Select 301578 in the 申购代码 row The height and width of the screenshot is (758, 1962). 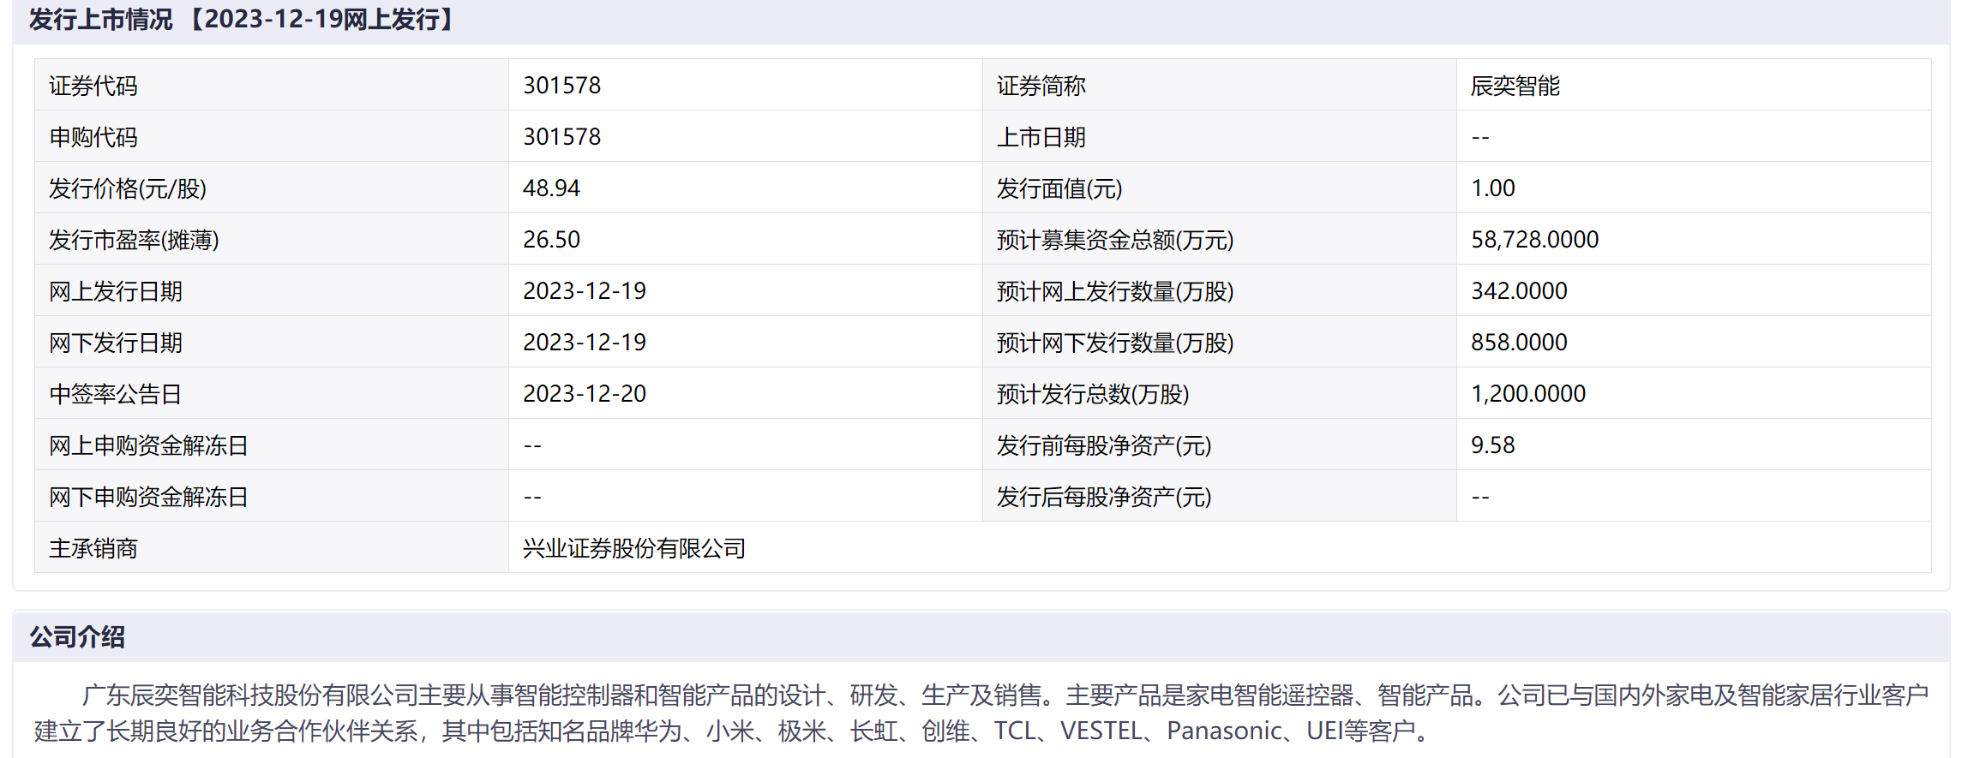tap(562, 137)
